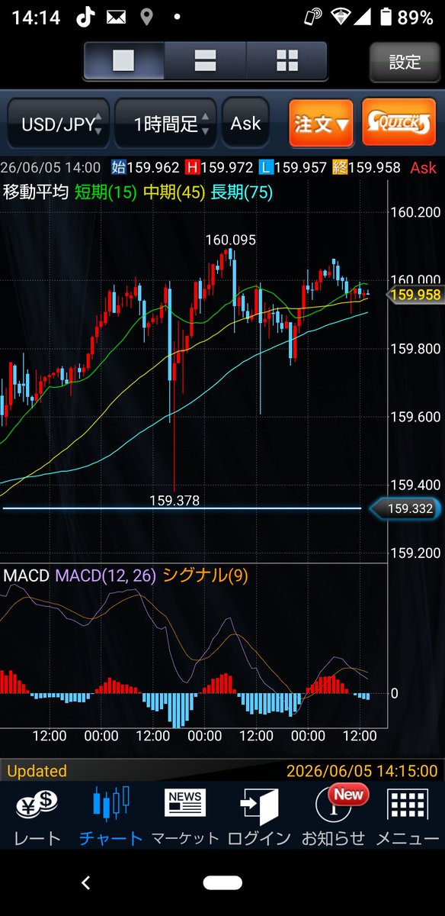
Task: Tap the 159.378 low price annotation
Action: tap(174, 501)
